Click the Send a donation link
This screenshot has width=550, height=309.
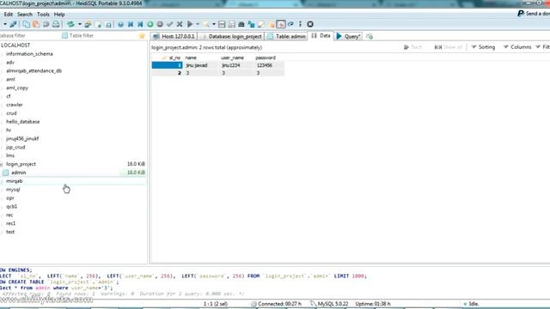[x=534, y=14]
